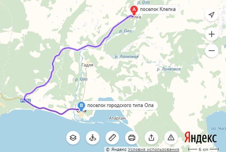Click the map scale bar
The height and width of the screenshot is (152, 226).
pyautogui.click(x=203, y=149)
